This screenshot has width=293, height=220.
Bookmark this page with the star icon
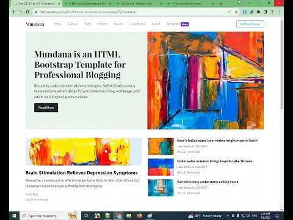point(236,12)
